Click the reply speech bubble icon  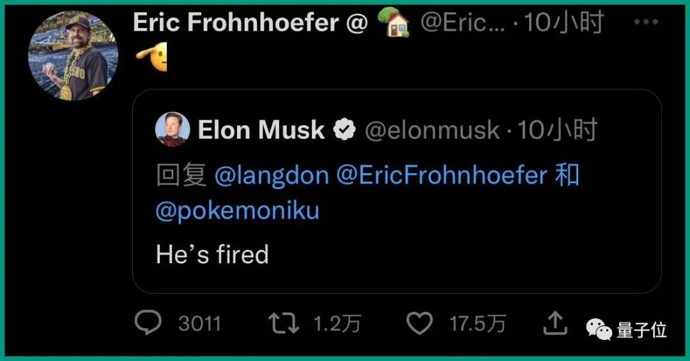point(148,323)
